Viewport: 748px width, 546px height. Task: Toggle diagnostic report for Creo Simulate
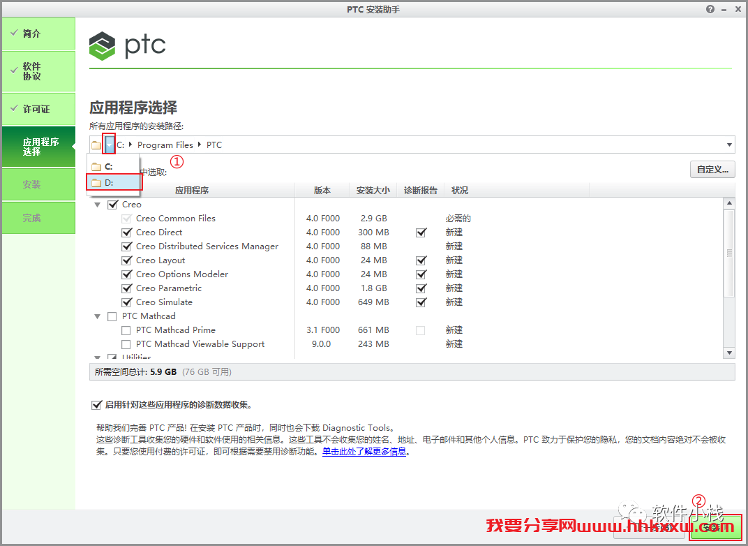(421, 302)
